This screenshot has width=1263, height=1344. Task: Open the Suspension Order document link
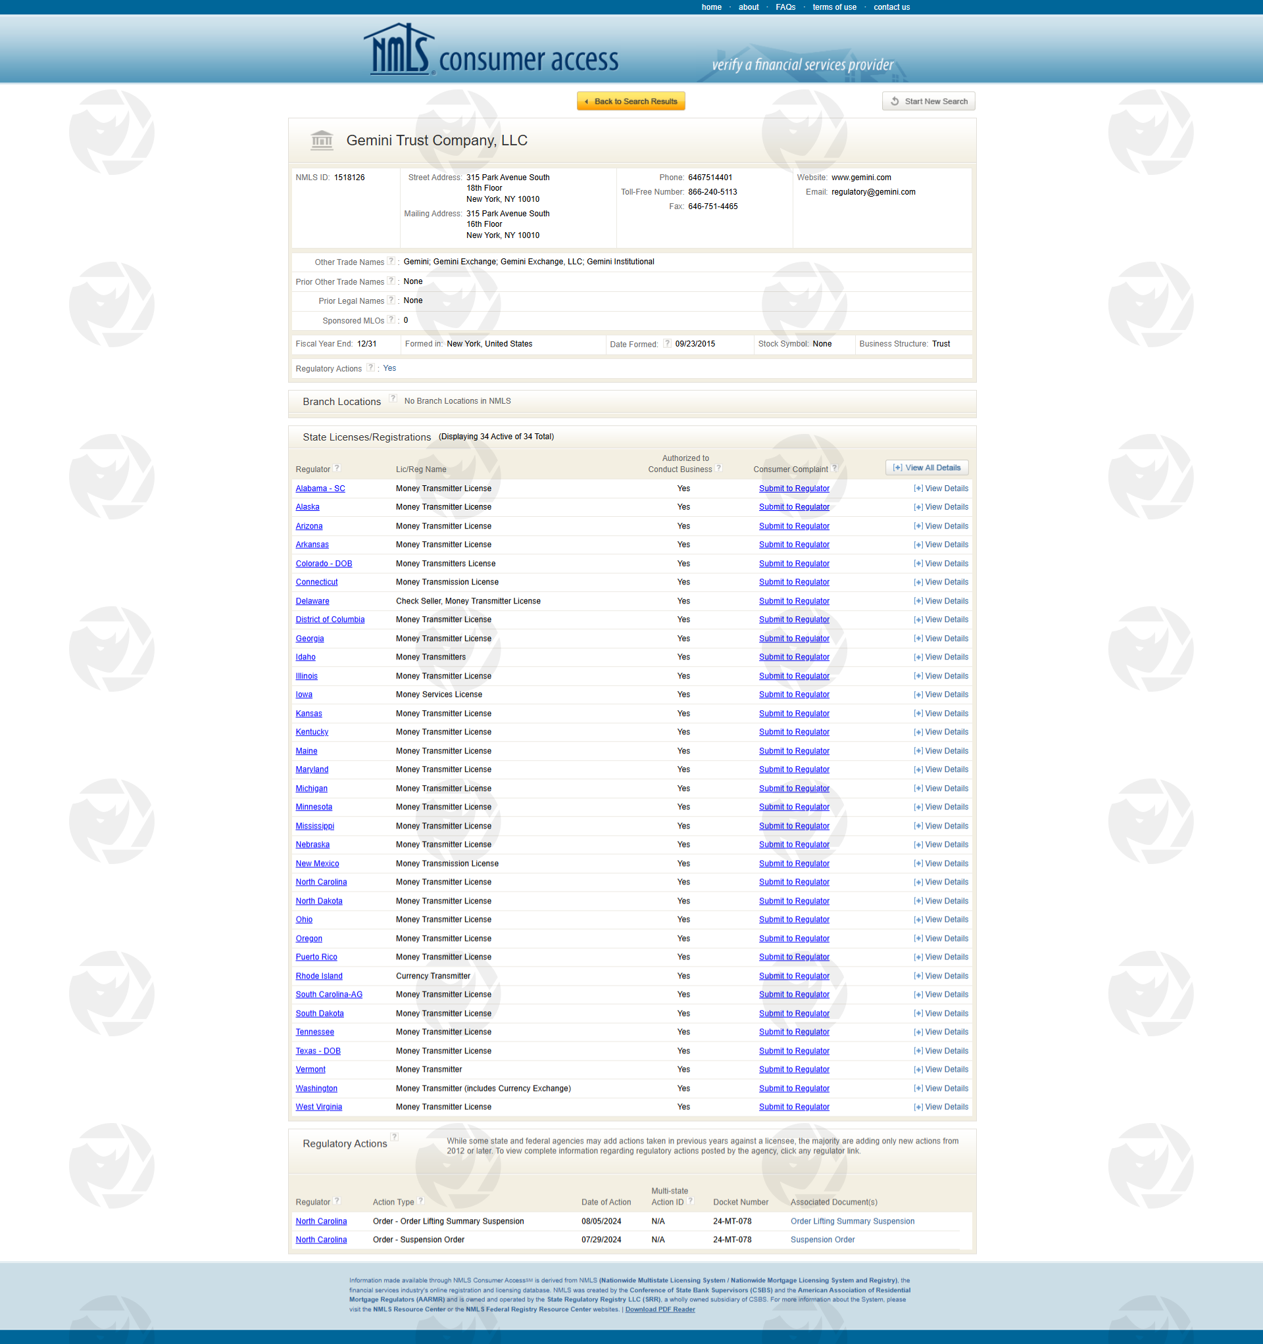[x=822, y=1239]
